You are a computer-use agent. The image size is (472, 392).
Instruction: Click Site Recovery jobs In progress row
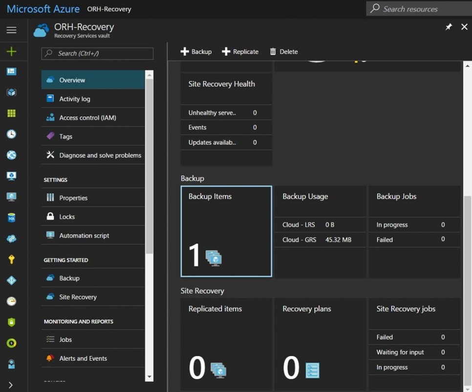click(414, 367)
